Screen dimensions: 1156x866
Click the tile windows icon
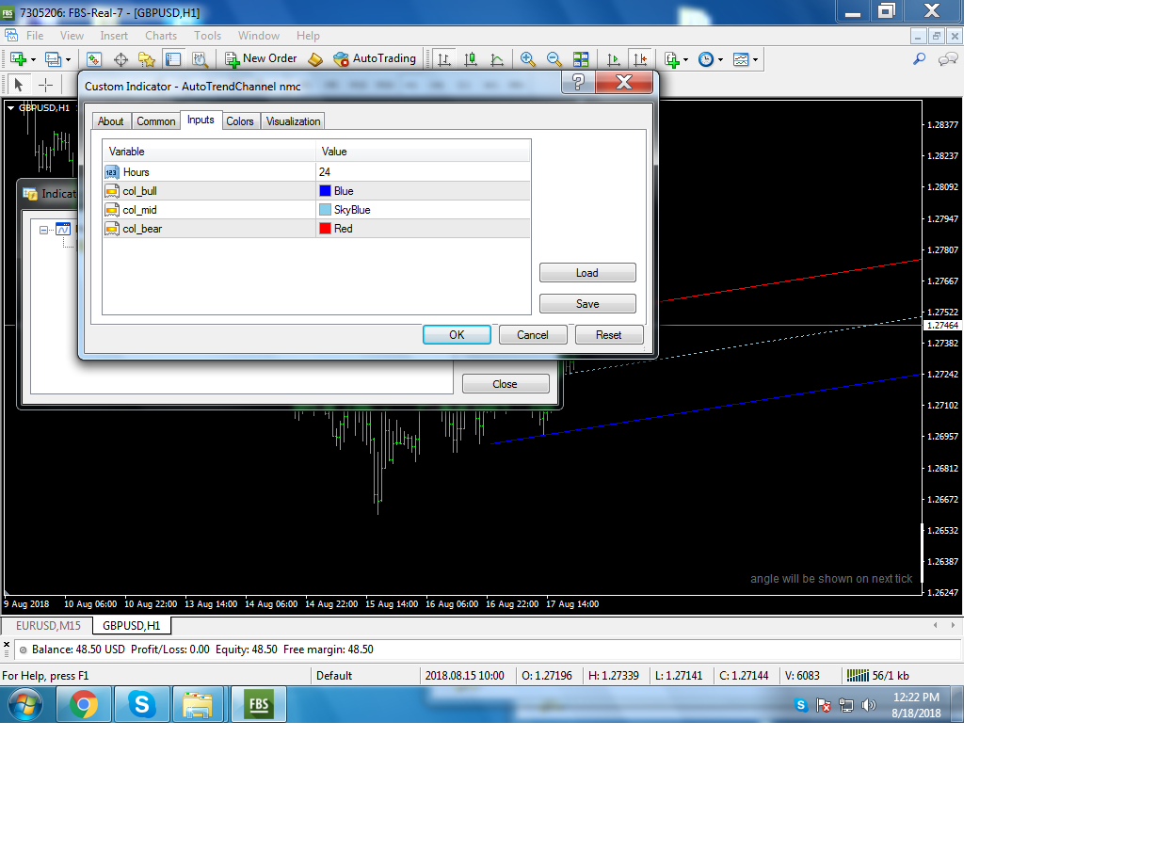[x=581, y=59]
